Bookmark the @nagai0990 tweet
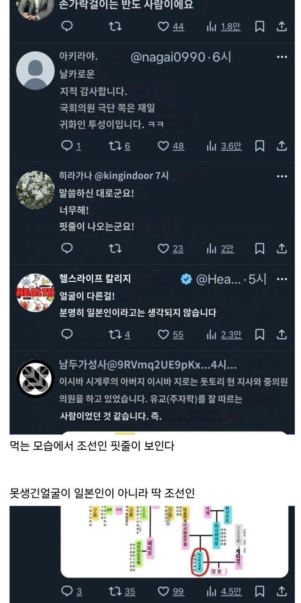Viewport: 301px width, 603px height. [x=260, y=146]
